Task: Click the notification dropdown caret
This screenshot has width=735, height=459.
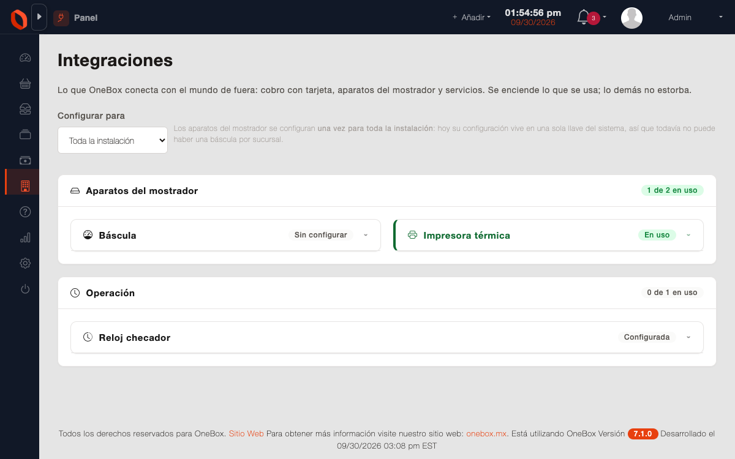Action: click(605, 18)
